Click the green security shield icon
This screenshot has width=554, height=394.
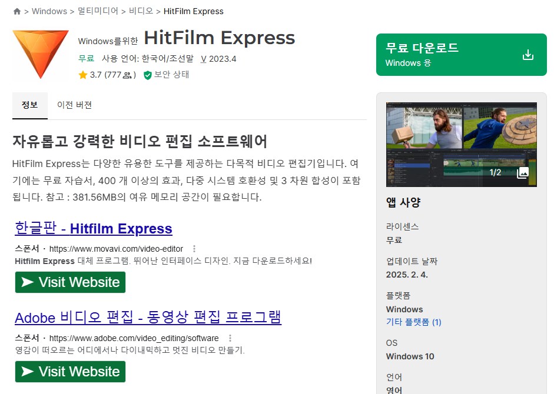point(148,75)
